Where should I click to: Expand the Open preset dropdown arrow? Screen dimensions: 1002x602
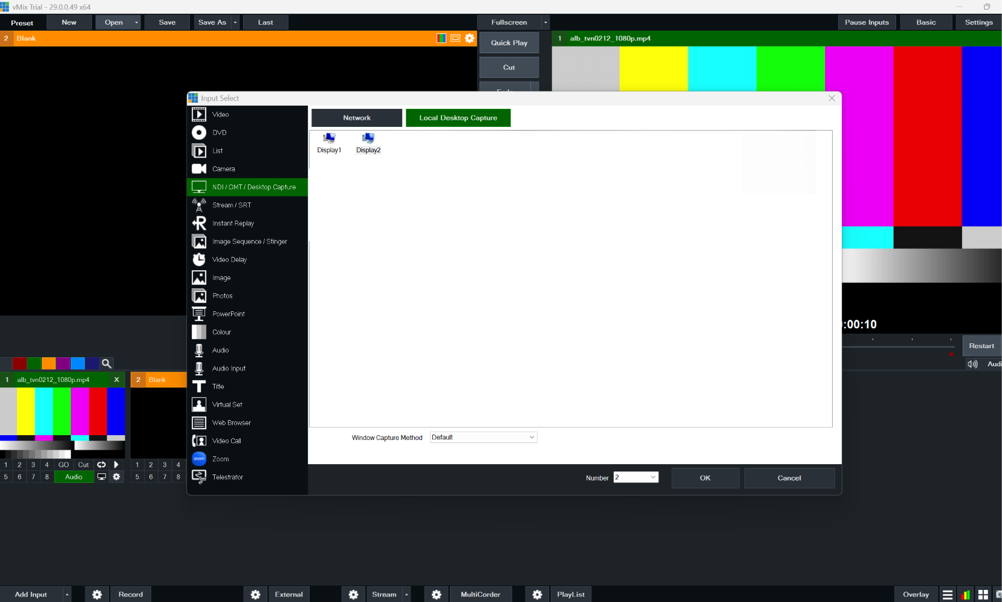137,22
